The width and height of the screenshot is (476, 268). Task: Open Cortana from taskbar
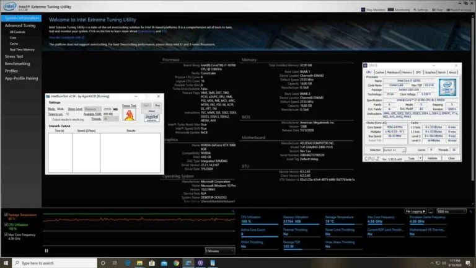pyautogui.click(x=103, y=263)
